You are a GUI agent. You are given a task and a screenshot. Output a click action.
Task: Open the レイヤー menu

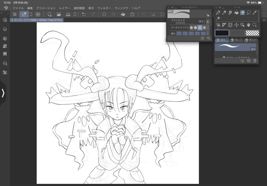pos(65,8)
